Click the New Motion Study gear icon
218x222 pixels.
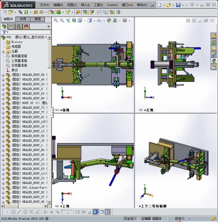(x=78, y=12)
